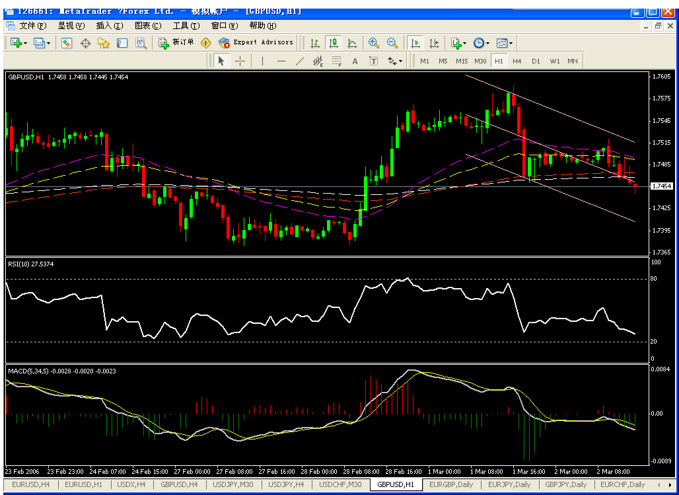Screen dimensions: 679x495
Task: Open the profiles dropdown arrow
Action: (49, 43)
